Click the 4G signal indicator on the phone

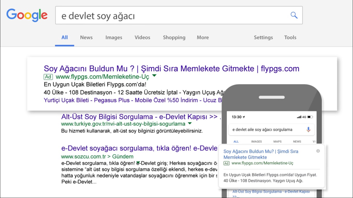click(303, 117)
